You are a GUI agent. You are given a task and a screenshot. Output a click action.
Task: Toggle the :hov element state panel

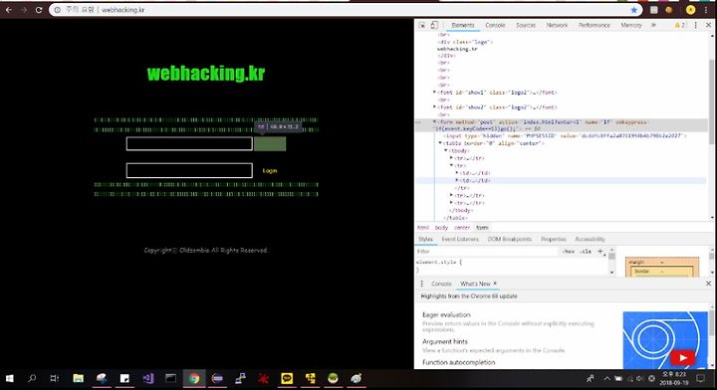pos(569,251)
